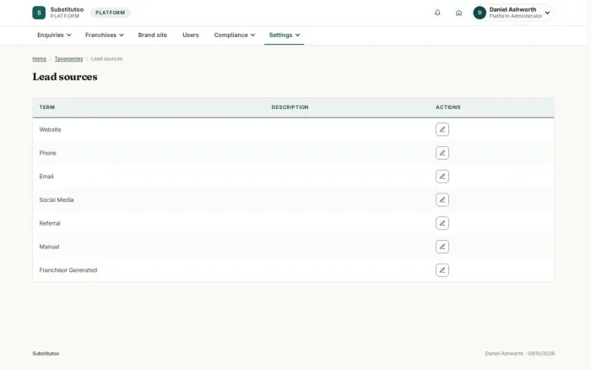Select the Phone term text
Screen dimensions: 591x370
[47, 153]
